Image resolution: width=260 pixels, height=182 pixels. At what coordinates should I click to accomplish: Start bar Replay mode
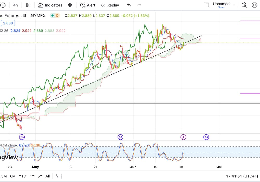pos(110,5)
